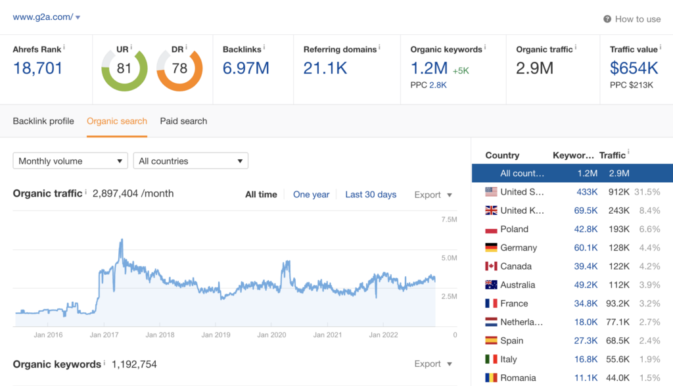Click the United States flag icon

coord(491,192)
